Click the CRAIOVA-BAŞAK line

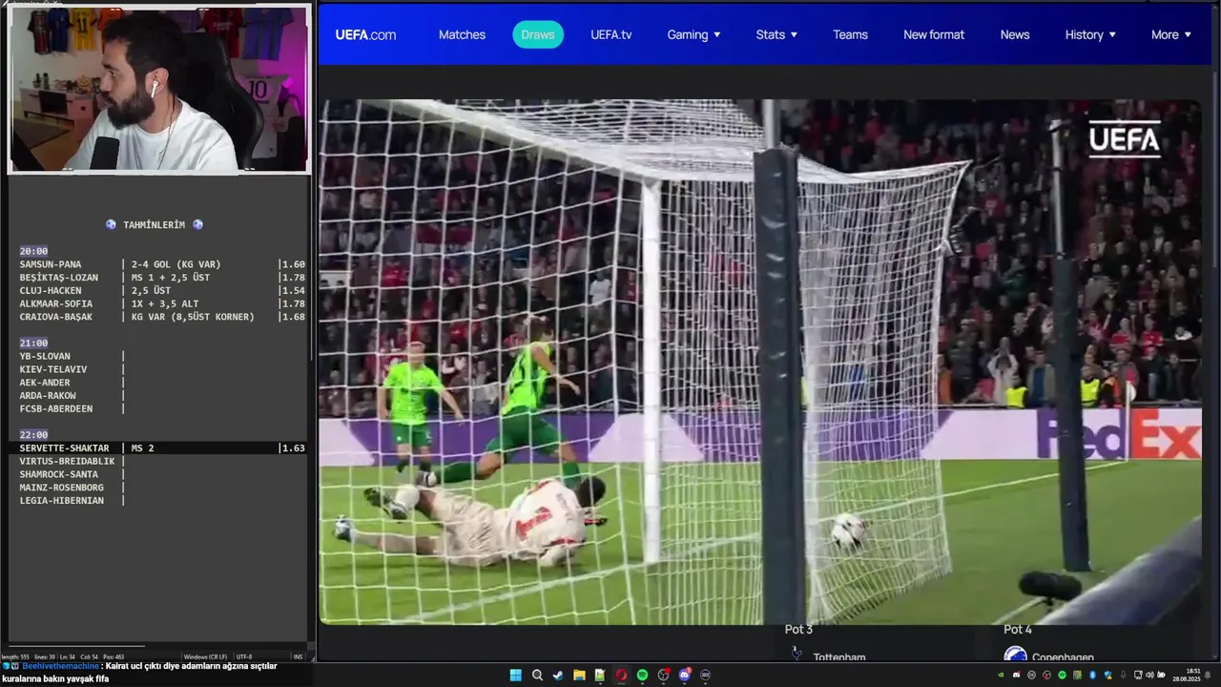[162, 317]
